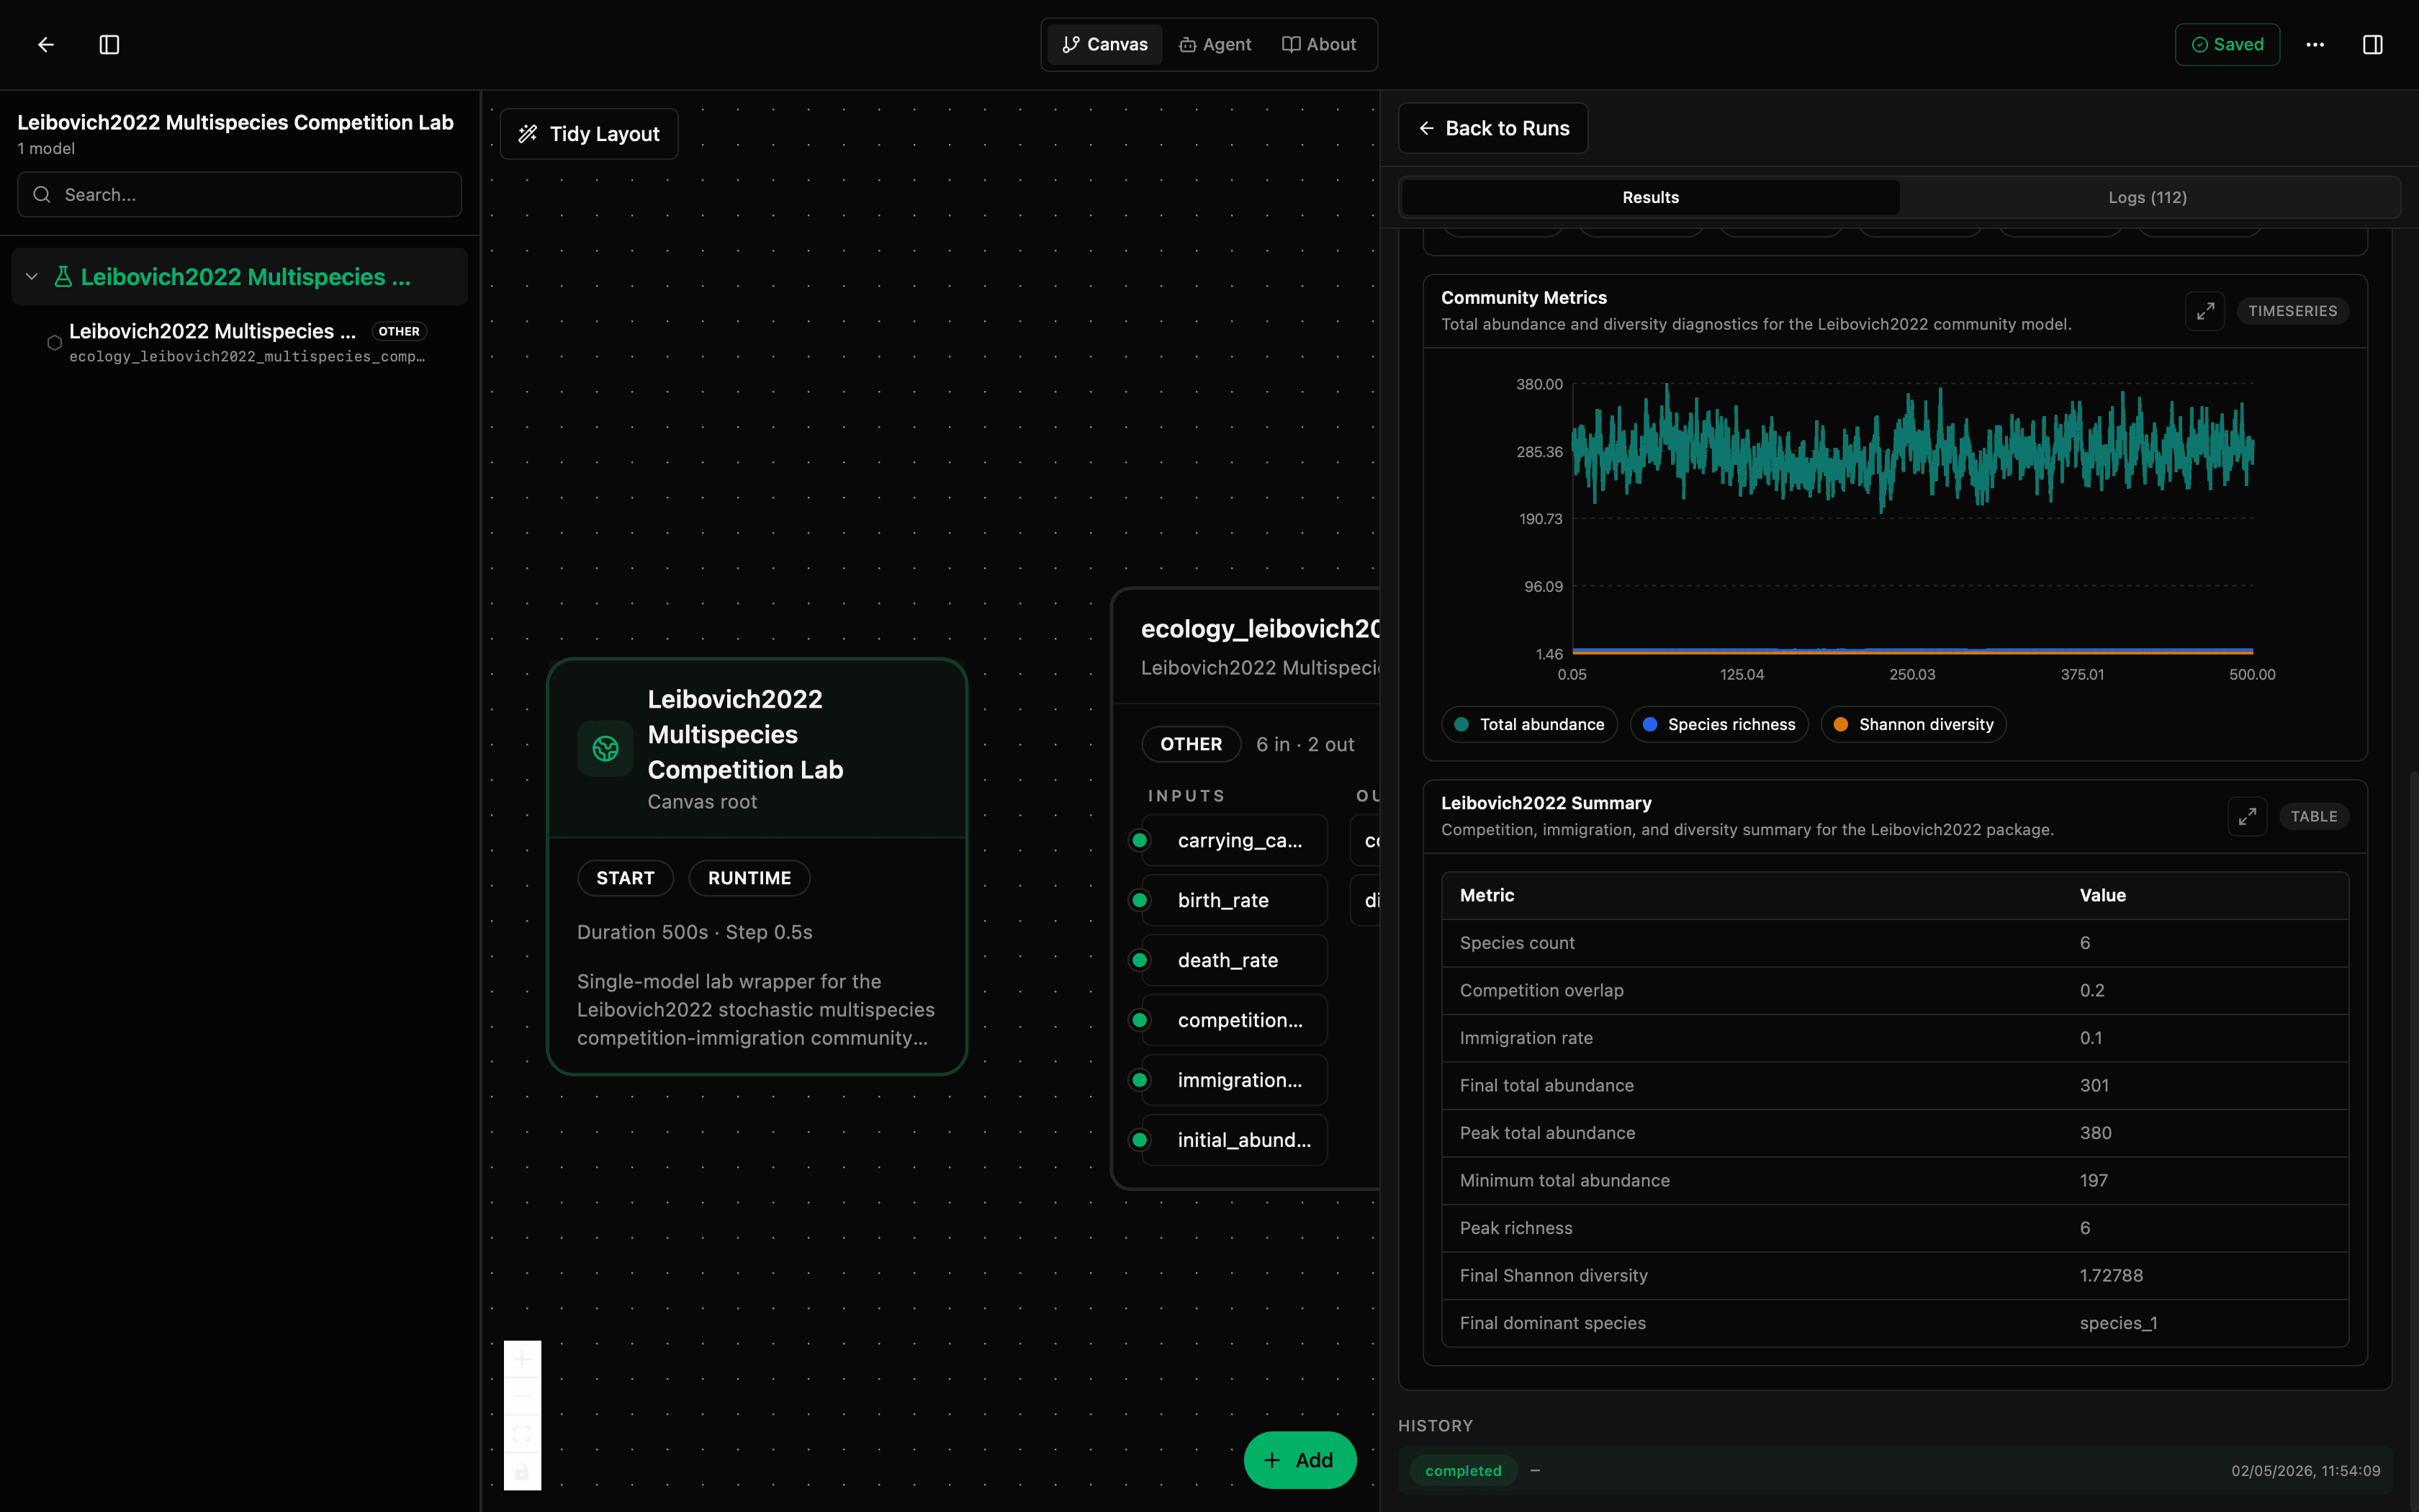This screenshot has width=2419, height=1512.
Task: Click the Immigration rate row label
Action: pos(1526,1038)
